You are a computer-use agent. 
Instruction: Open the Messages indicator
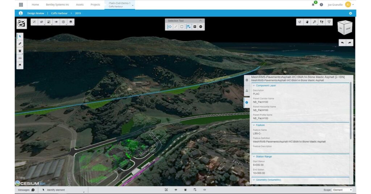point(26,190)
